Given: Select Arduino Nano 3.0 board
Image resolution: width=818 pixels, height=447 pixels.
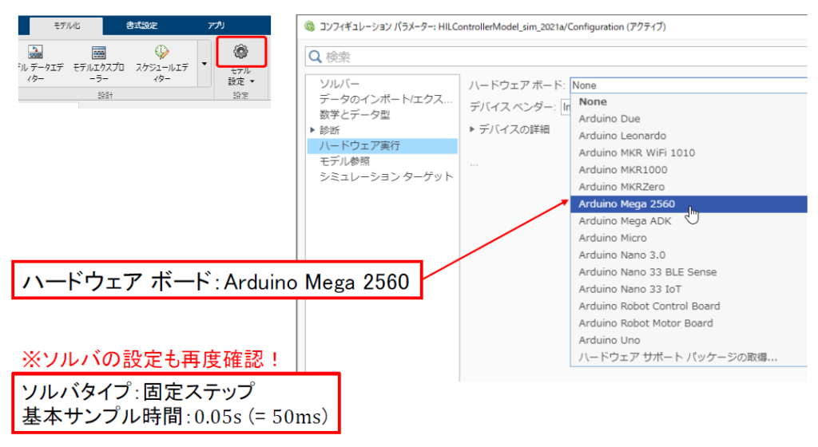Looking at the screenshot, I should point(689,255).
